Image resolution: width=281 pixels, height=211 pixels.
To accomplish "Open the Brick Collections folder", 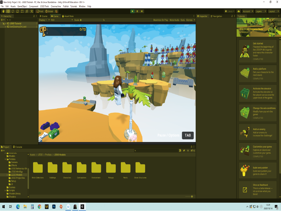I will pyautogui.click(x=38, y=170).
